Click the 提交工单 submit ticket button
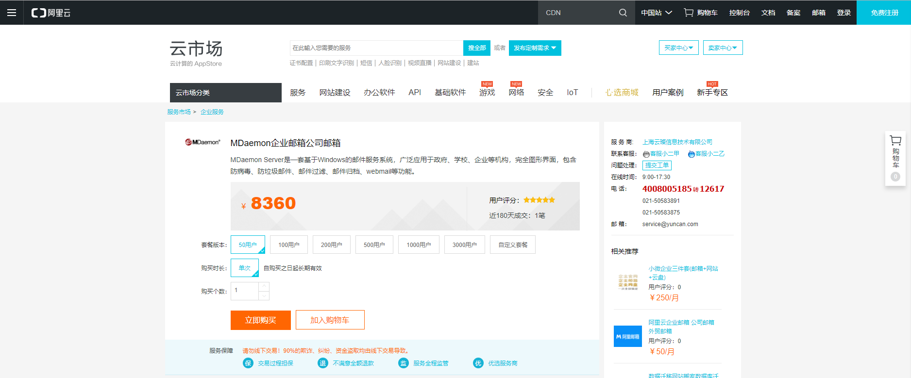 657,165
